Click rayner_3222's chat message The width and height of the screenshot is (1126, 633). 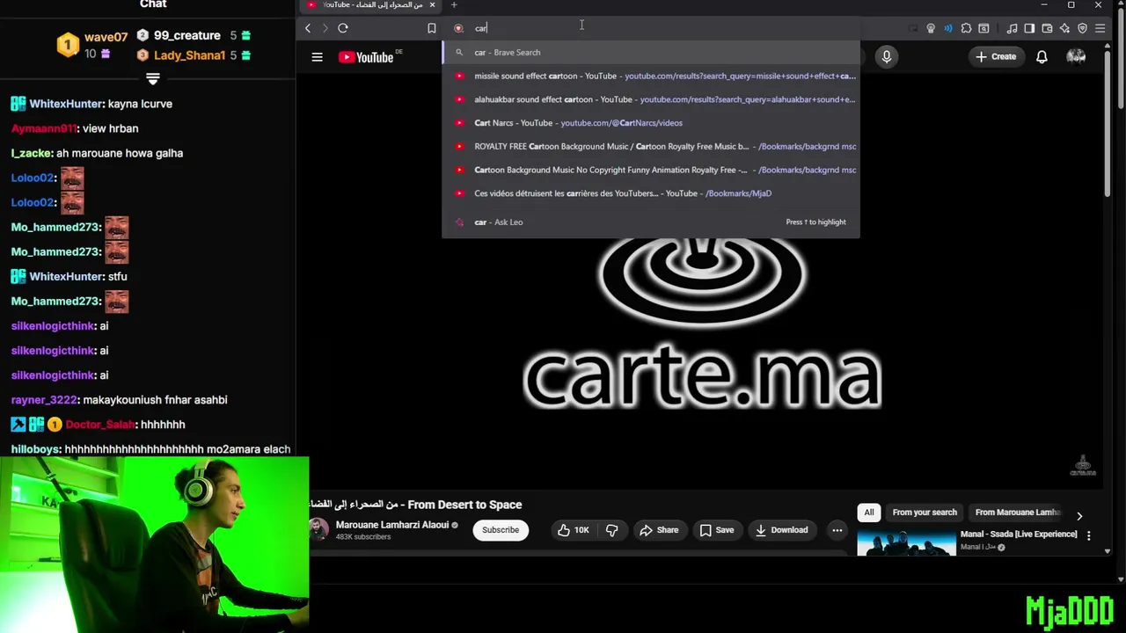point(119,400)
